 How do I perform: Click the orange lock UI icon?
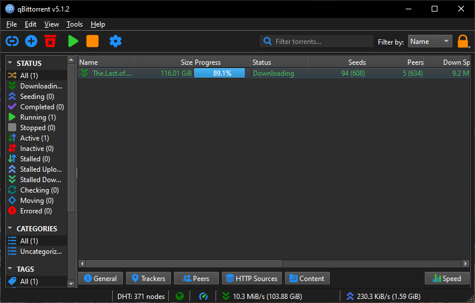tap(463, 42)
